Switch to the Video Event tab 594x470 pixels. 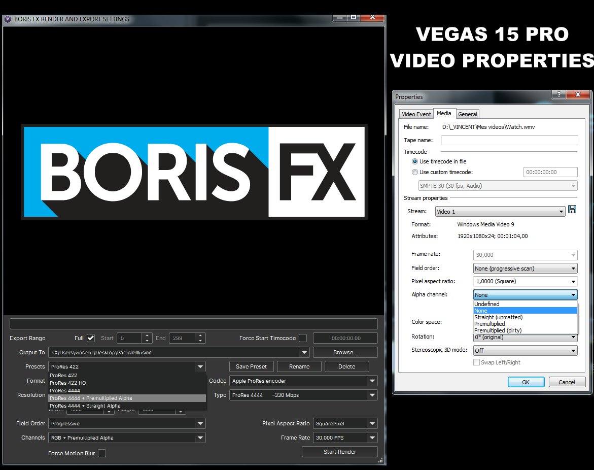[416, 114]
